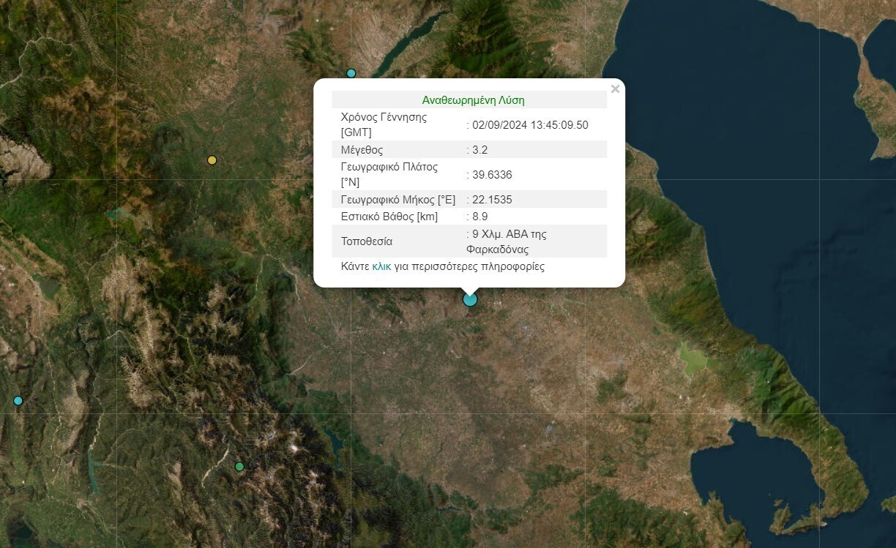The image size is (896, 548).
Task: Click the focal depth value 8.9
Action: (x=480, y=217)
